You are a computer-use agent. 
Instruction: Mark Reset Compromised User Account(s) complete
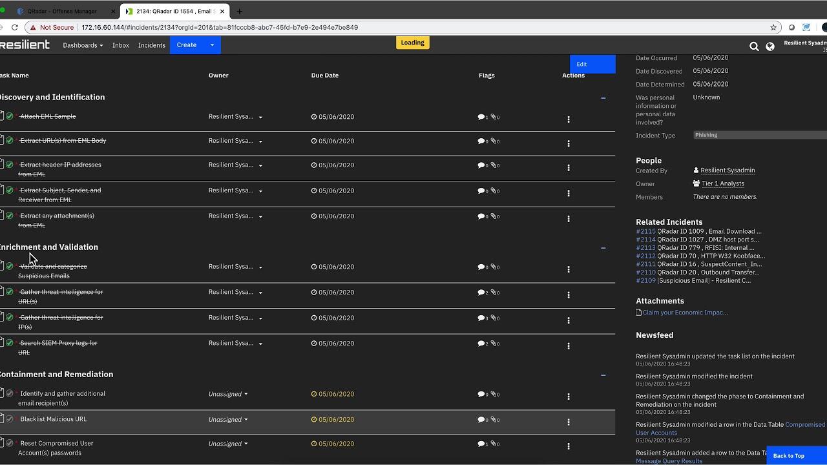10,443
